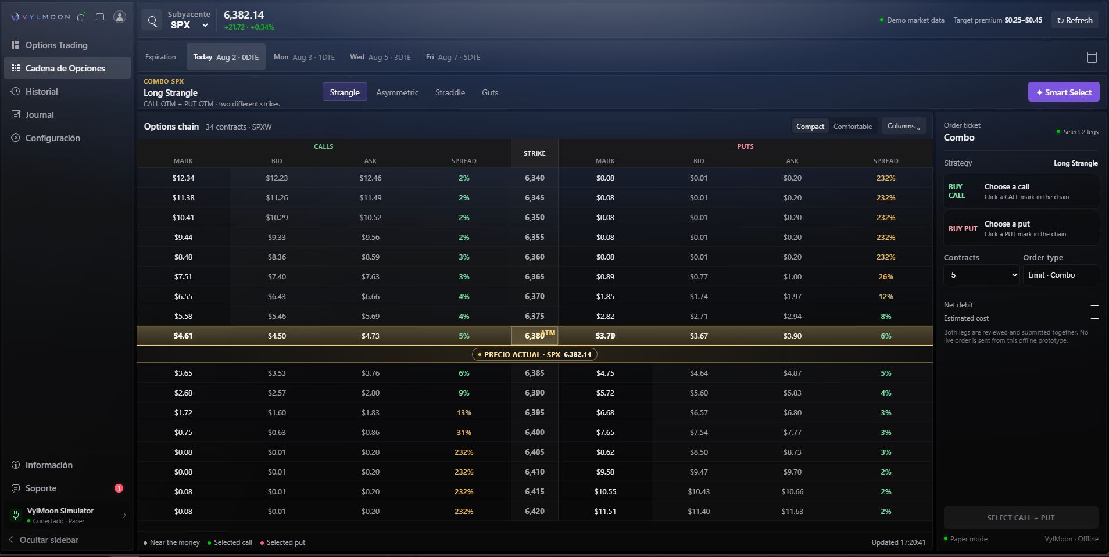Click the 31% call spread at strike 6,400

pyautogui.click(x=464, y=432)
